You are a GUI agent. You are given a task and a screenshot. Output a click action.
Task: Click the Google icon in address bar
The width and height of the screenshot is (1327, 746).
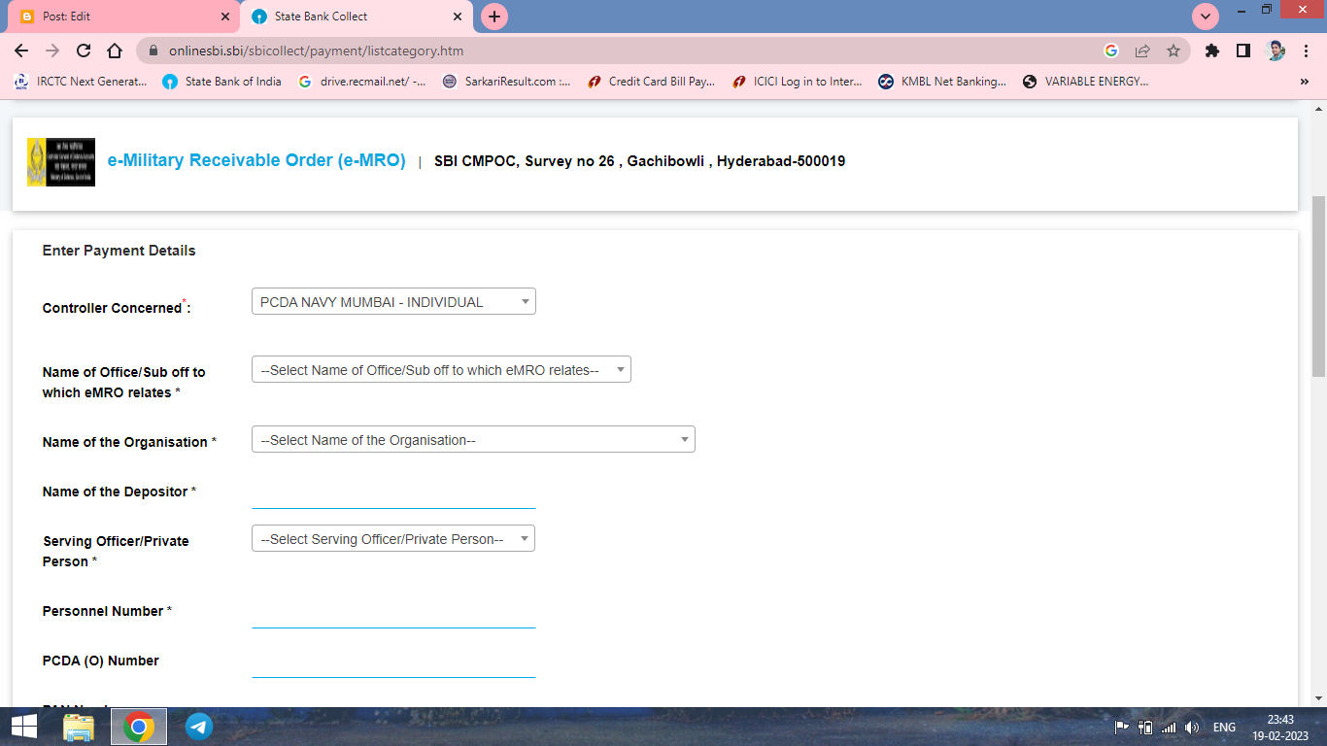point(1111,51)
